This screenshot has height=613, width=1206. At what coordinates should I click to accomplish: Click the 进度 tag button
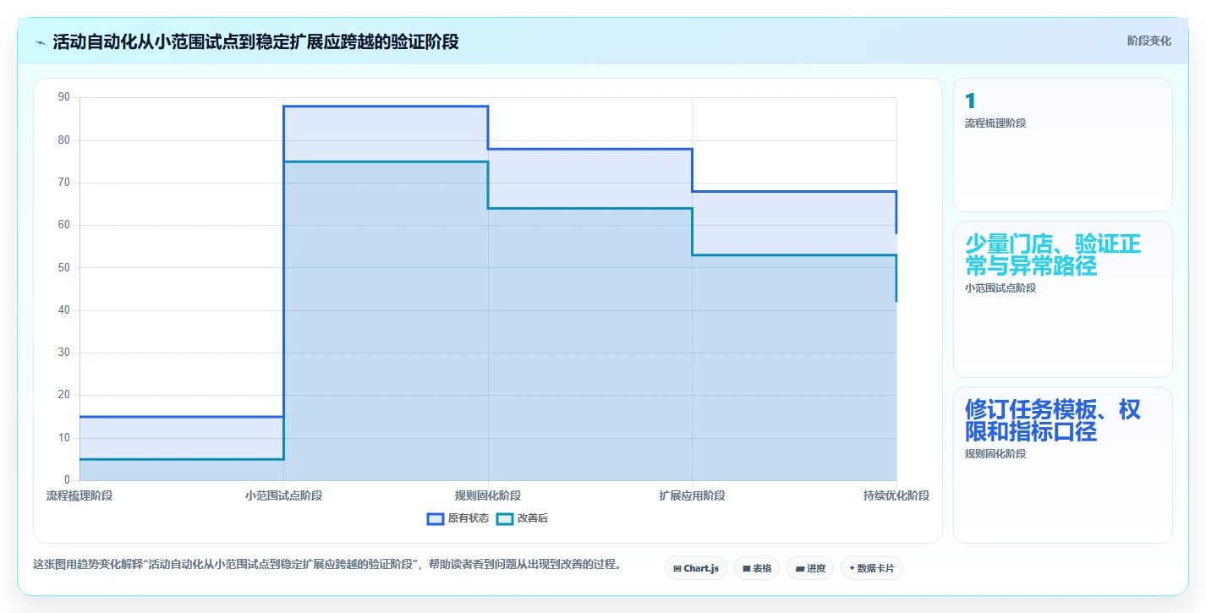pyautogui.click(x=810, y=568)
